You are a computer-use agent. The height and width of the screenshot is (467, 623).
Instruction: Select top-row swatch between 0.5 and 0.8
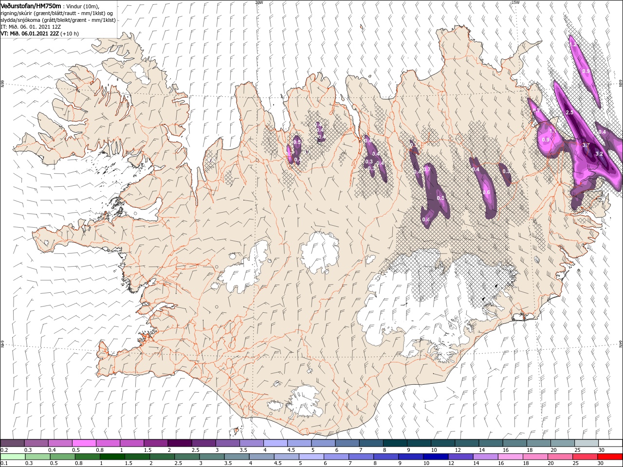pyautogui.click(x=84, y=443)
